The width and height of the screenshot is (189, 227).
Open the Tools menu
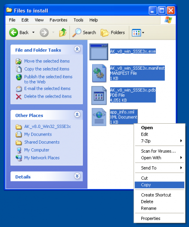click(78, 20)
